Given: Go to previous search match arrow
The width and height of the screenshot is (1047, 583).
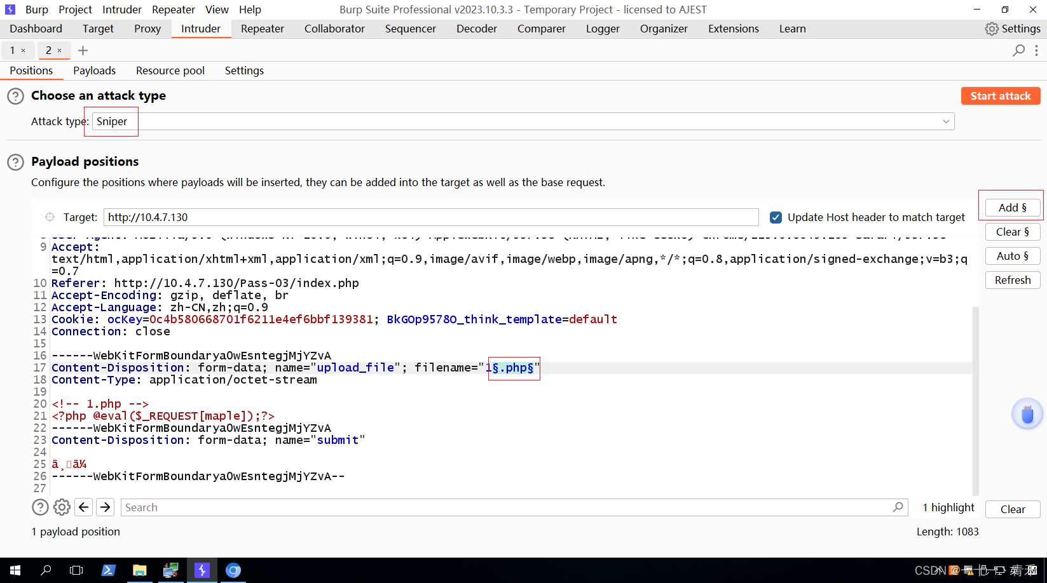Looking at the screenshot, I should (x=83, y=507).
